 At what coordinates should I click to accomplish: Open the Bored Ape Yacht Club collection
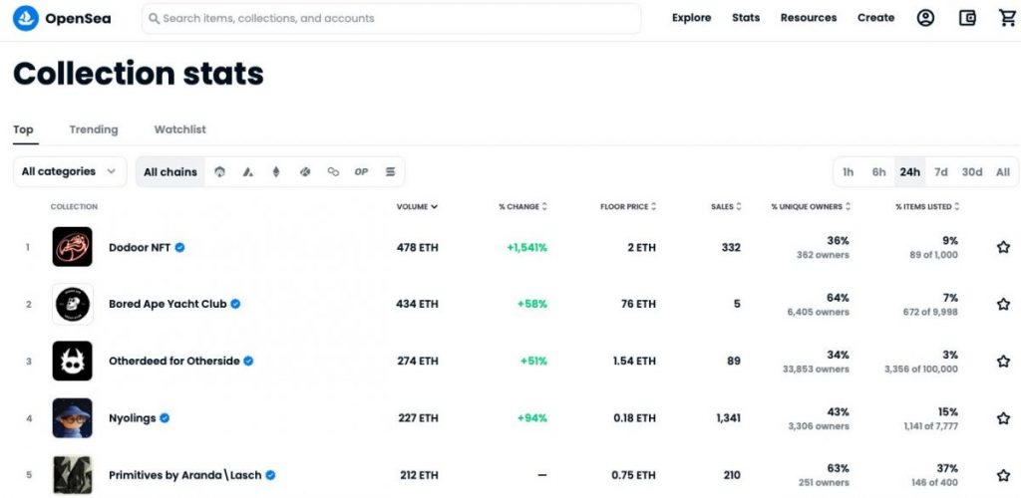168,304
